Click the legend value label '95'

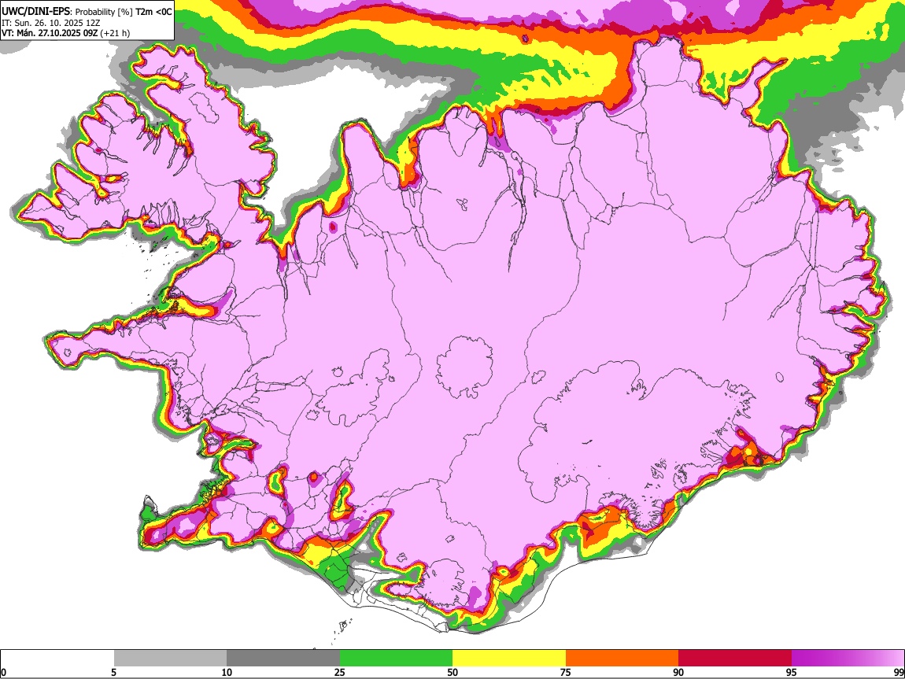pos(792,673)
